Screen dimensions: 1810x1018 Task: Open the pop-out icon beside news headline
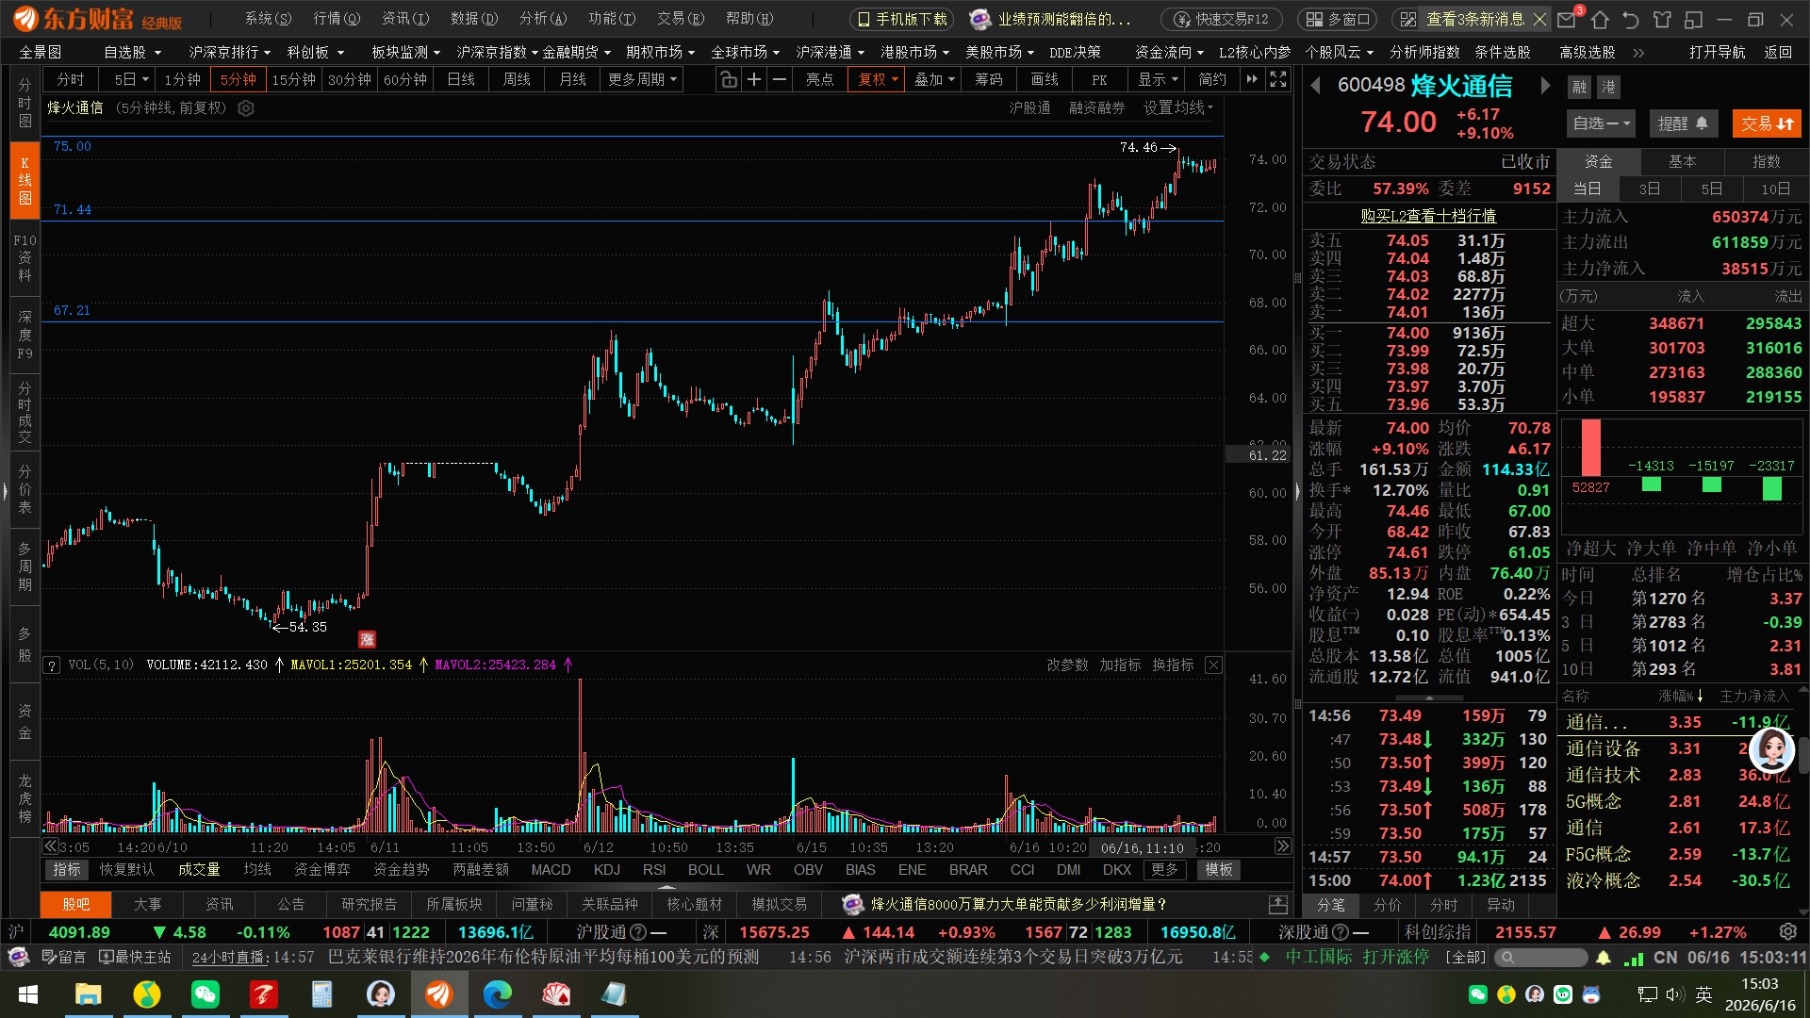pos(1278,905)
